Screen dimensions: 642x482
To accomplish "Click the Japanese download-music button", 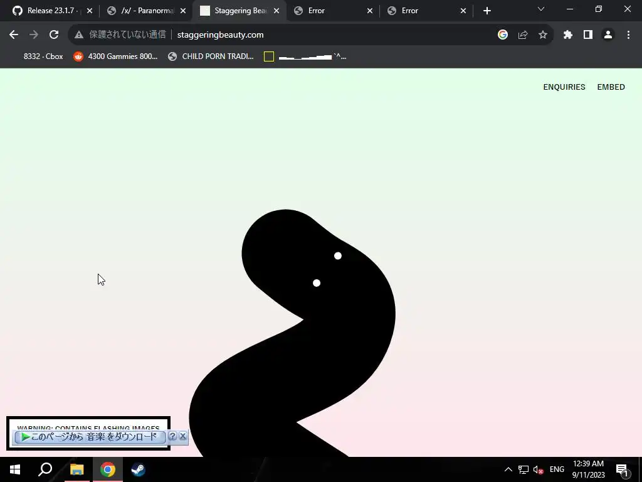I will 90,437.
